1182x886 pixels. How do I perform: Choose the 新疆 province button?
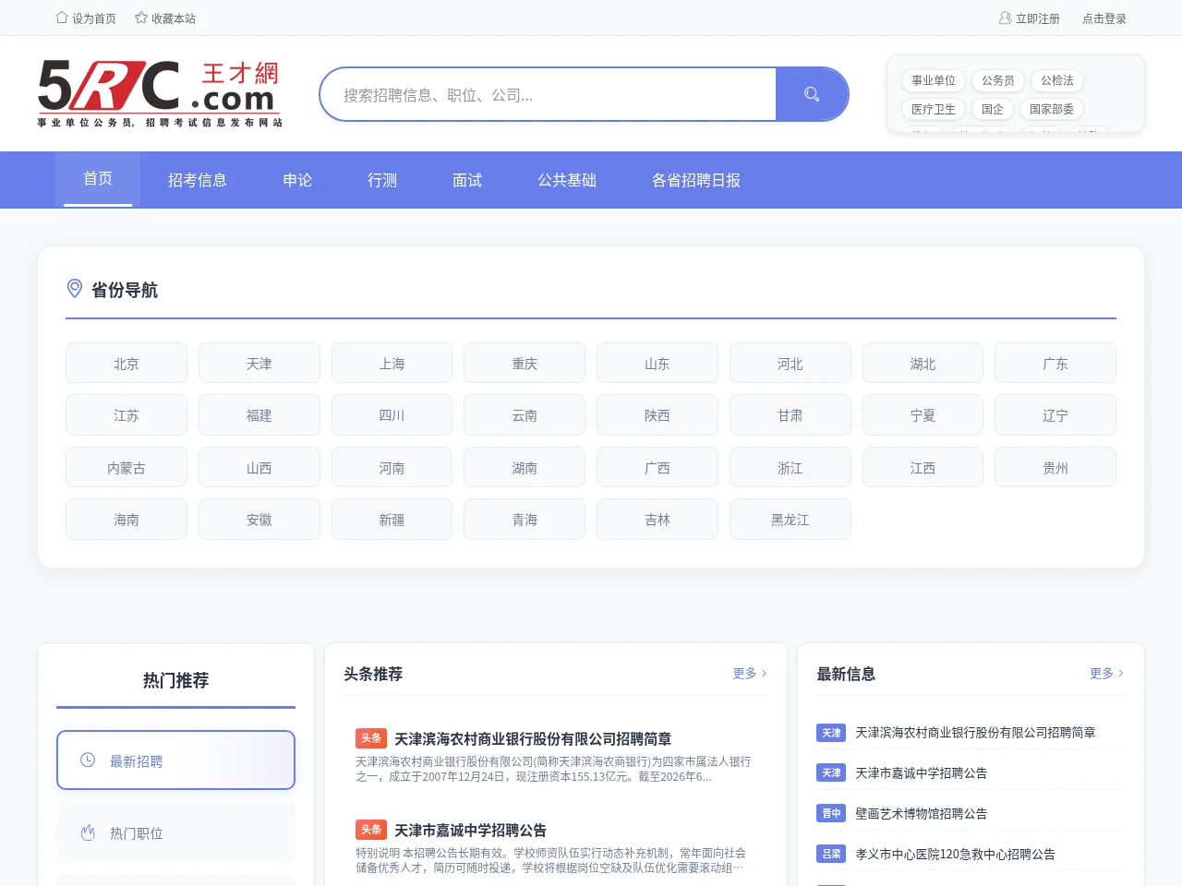[x=392, y=520]
